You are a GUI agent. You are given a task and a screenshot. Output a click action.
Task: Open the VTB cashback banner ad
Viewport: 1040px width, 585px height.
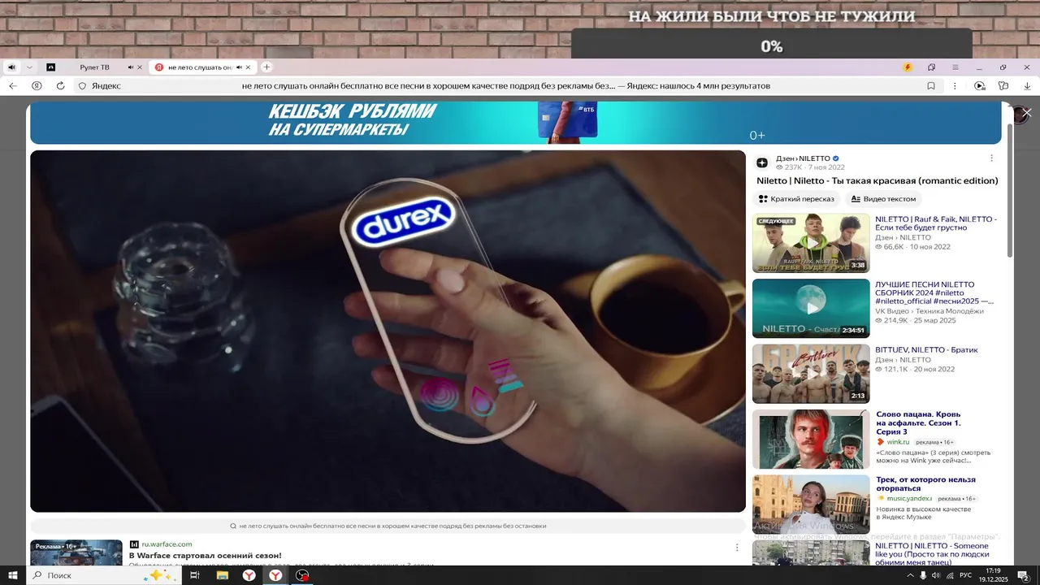[x=516, y=123]
